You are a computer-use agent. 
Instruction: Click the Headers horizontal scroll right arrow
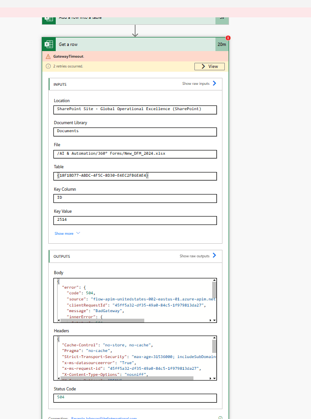click(x=210, y=378)
